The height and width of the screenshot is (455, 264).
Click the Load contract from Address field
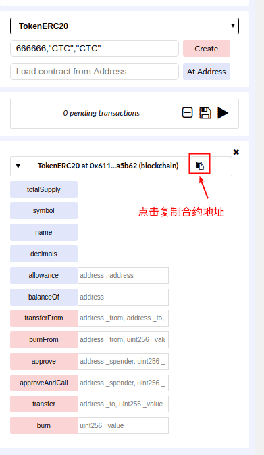click(95, 72)
